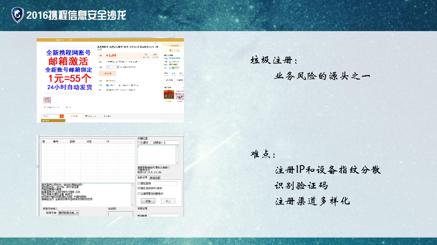Select the small product thumbnail under main image
The width and height of the screenshot is (437, 245).
47,100
